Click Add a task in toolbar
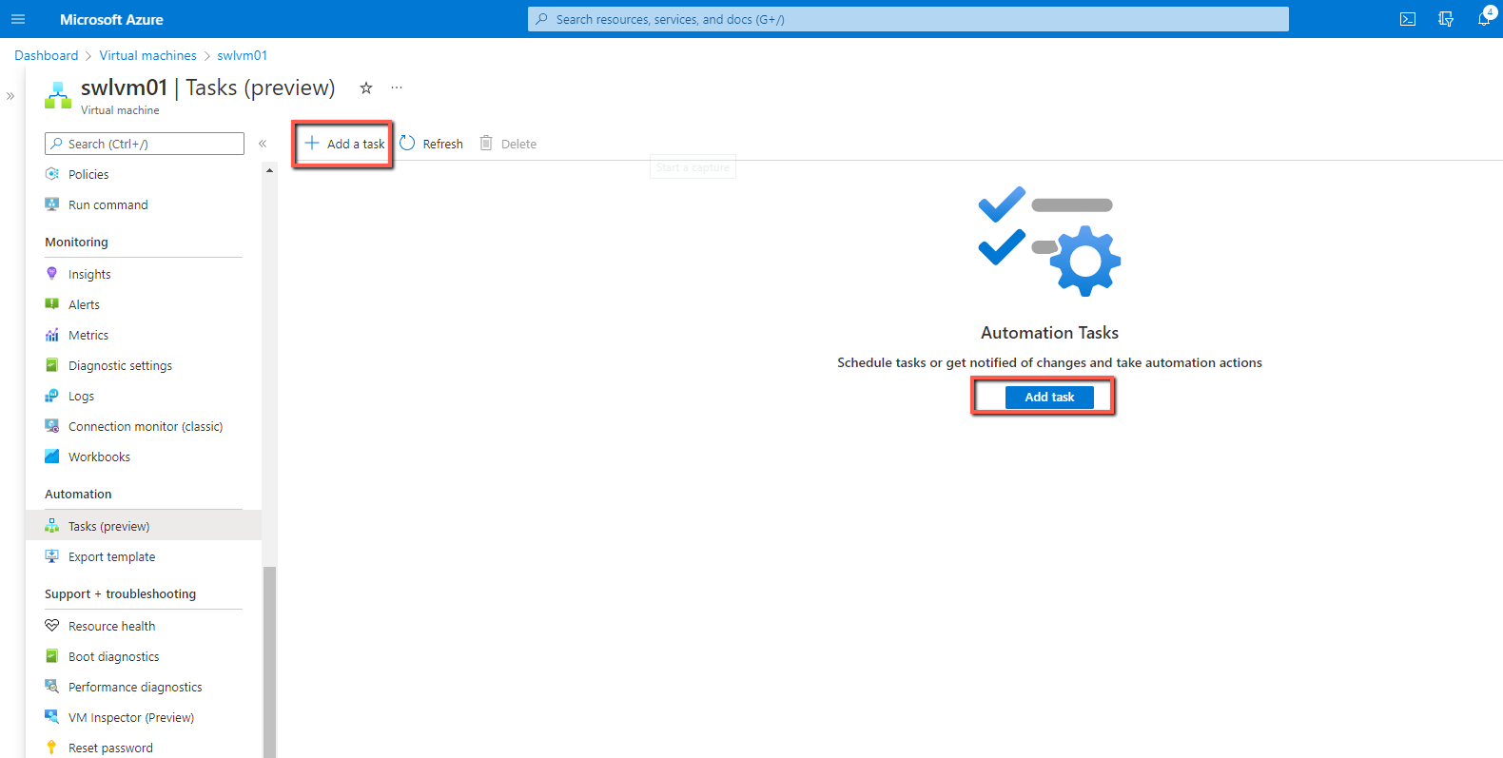 [x=344, y=144]
